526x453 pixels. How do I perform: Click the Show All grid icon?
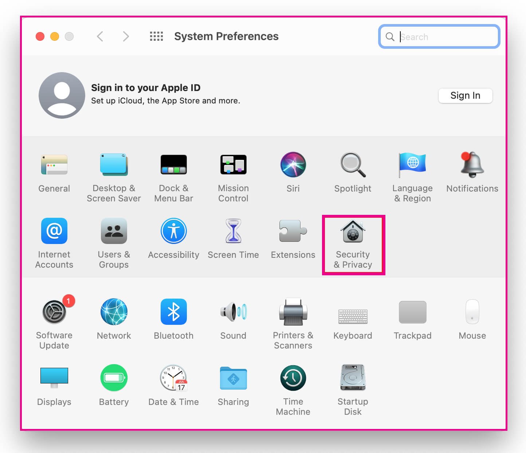156,36
